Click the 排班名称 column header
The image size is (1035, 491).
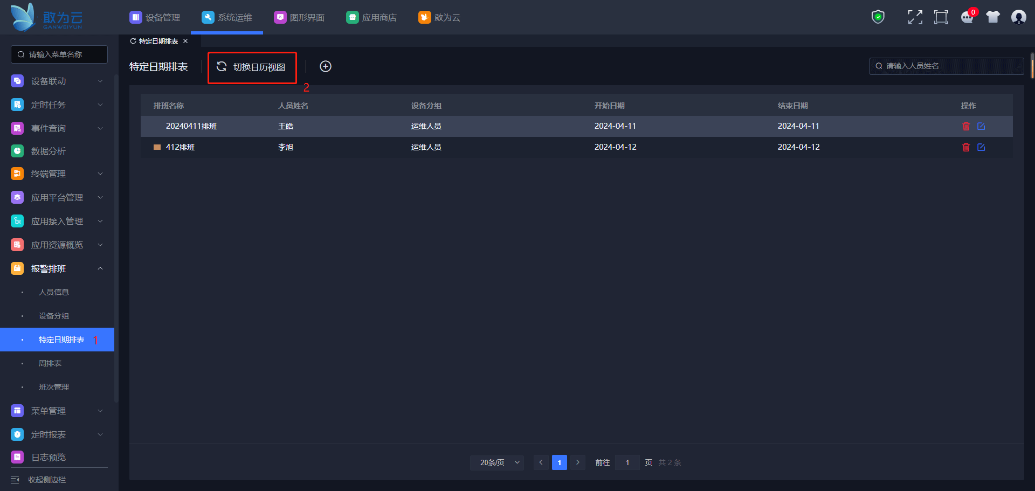click(x=169, y=106)
